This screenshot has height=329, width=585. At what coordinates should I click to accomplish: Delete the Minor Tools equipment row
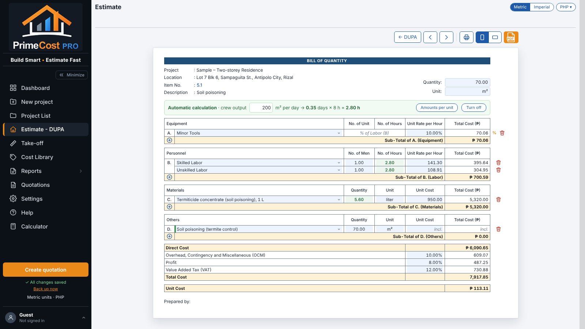point(502,133)
